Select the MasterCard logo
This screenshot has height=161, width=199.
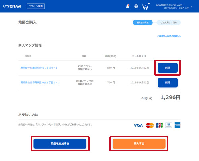point(150,125)
